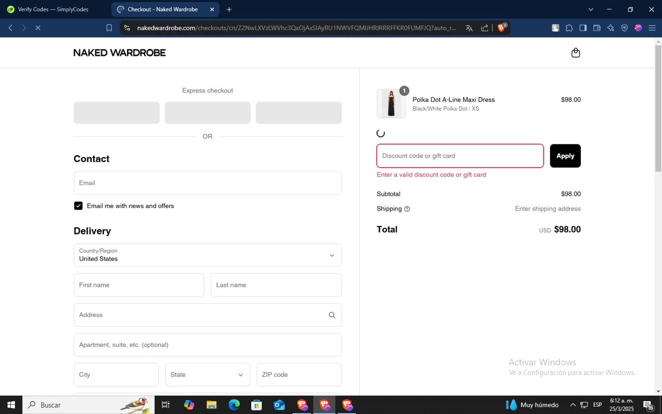The height and width of the screenshot is (414, 662).
Task: Select the Checkout - Naked Wardrobe tab
Action: 166,9
